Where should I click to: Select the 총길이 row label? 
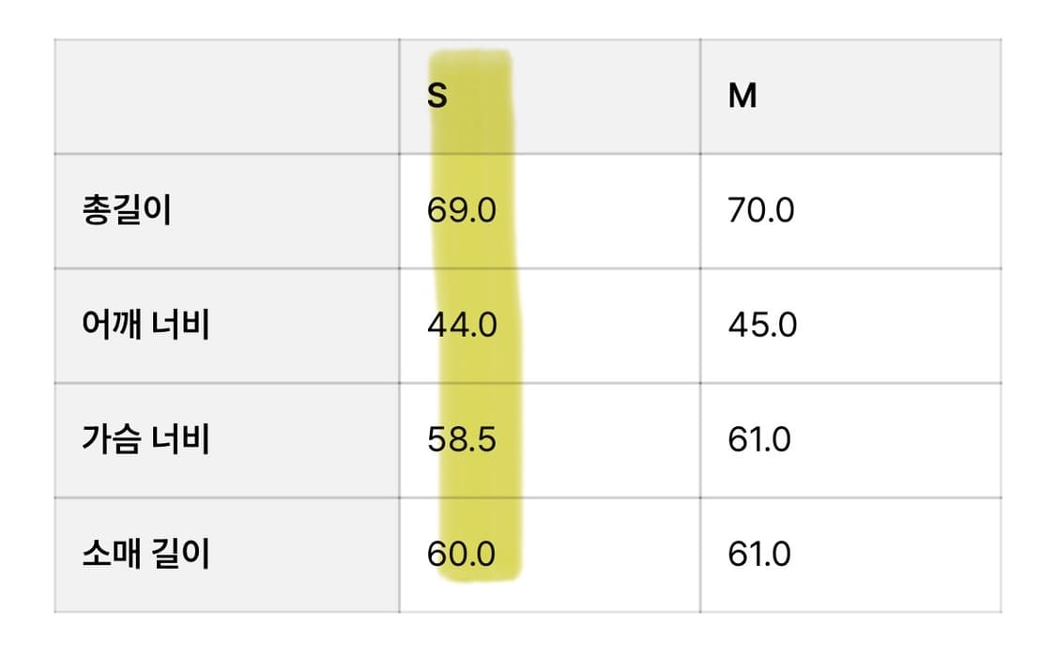127,211
